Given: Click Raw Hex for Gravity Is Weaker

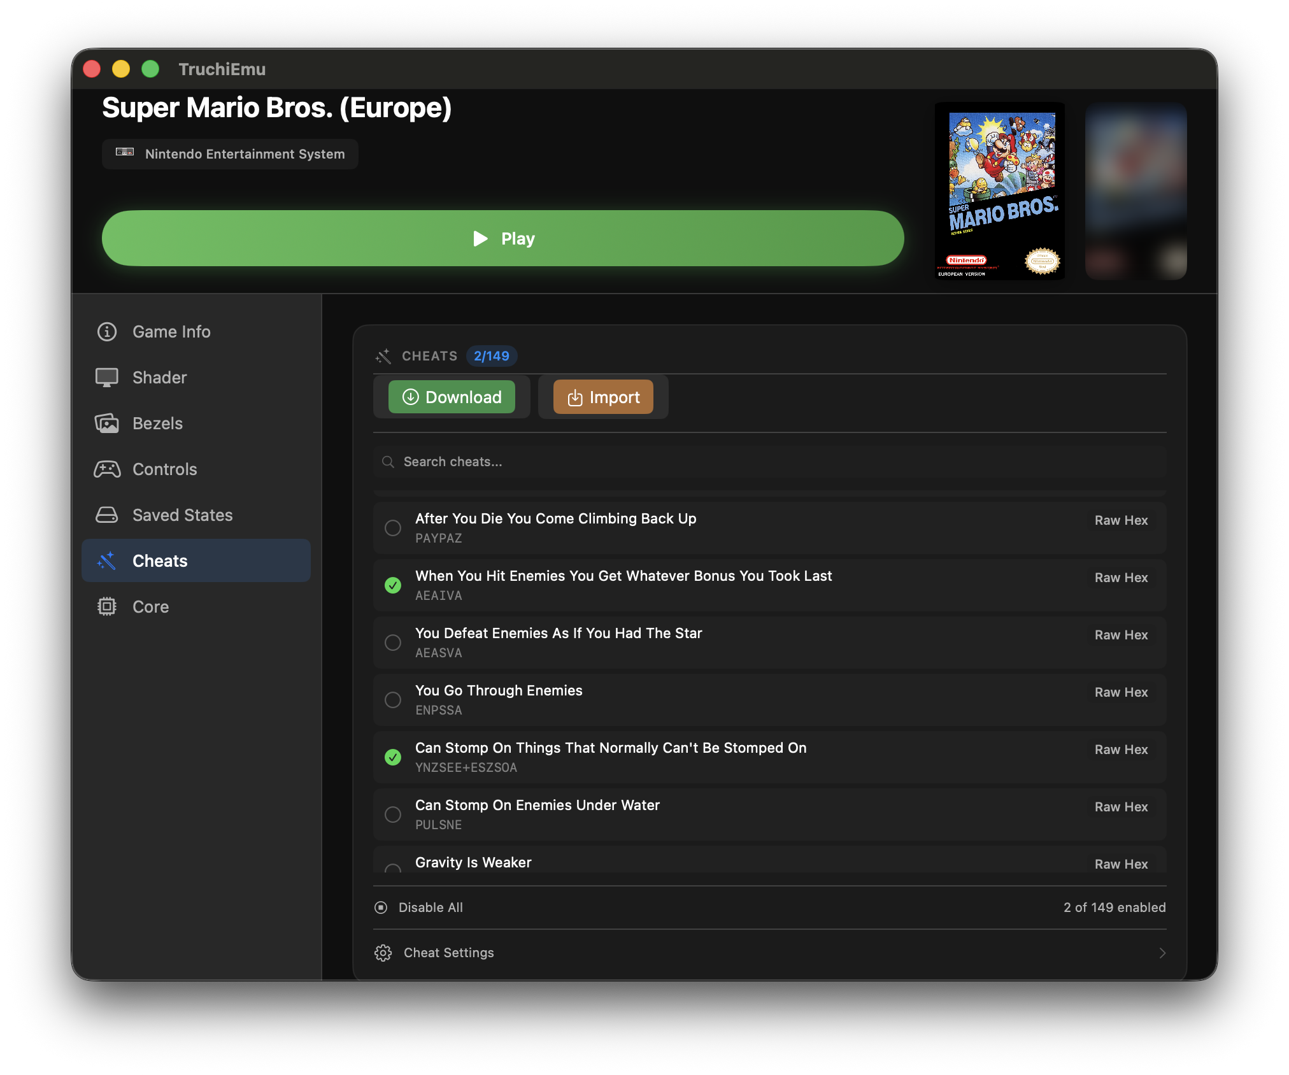Looking at the screenshot, I should tap(1121, 864).
